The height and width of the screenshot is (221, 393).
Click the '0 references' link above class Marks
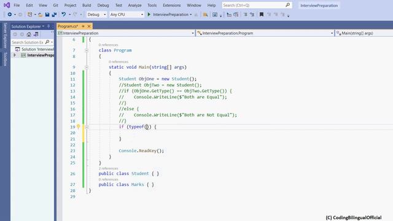click(108, 179)
